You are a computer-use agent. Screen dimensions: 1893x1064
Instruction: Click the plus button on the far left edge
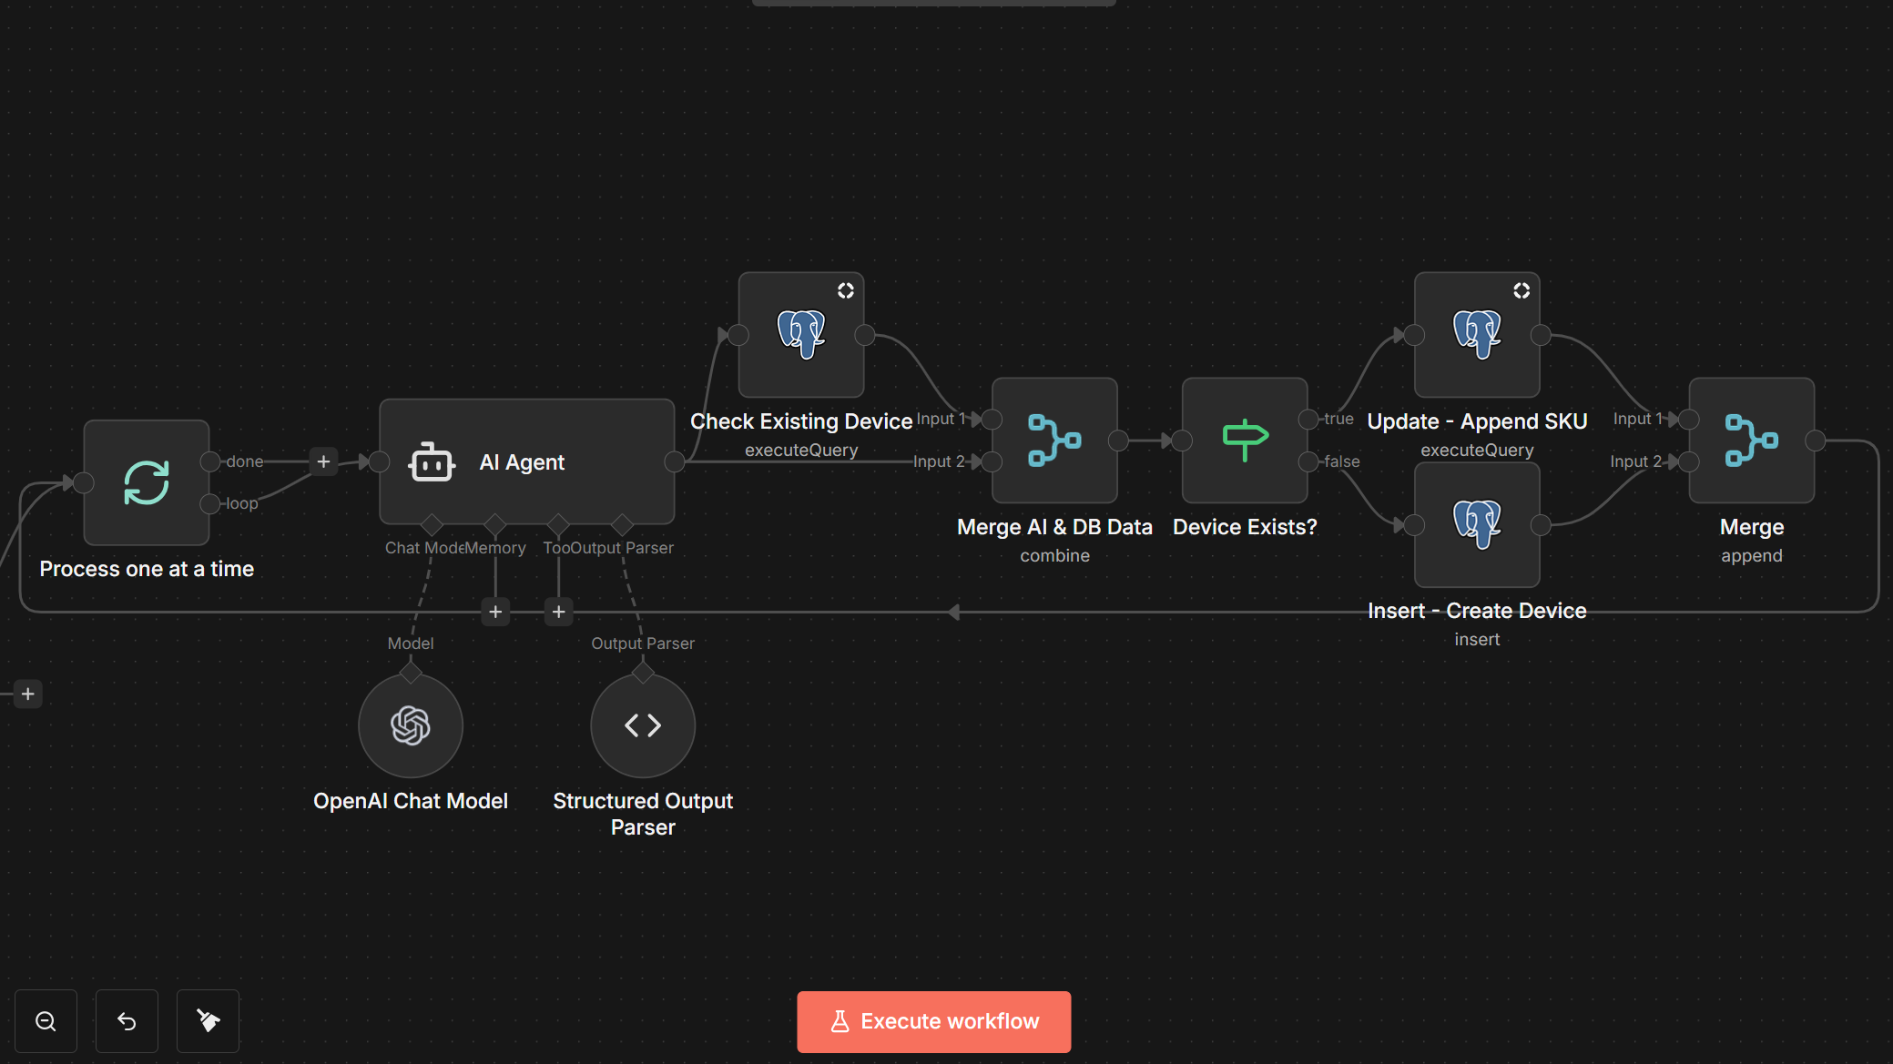(27, 693)
